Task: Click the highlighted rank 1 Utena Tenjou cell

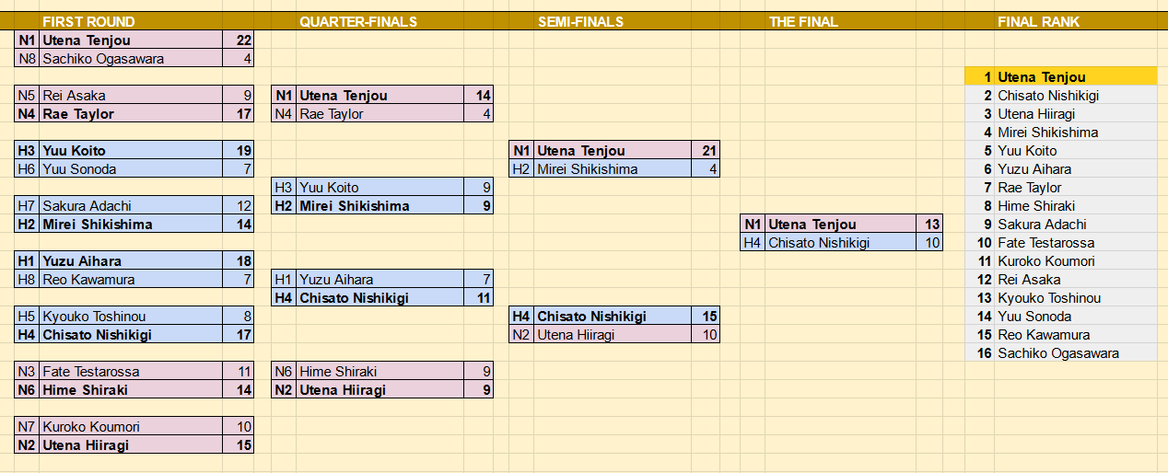Action: 1061,77
